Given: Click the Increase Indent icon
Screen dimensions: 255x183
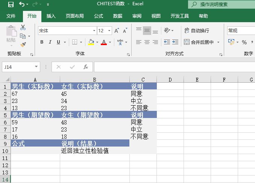Looking at the screenshot, I should [x=175, y=42].
